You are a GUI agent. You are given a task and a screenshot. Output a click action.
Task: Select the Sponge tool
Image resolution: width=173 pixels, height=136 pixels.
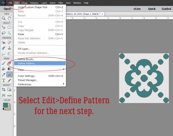coord(9,54)
